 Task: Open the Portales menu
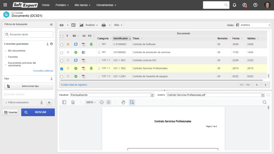61,5
